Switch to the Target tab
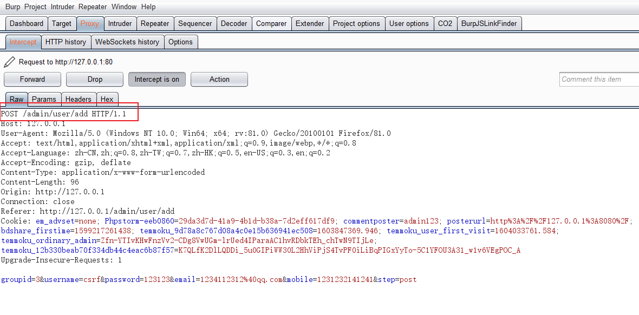Image resolution: width=639 pixels, height=315 pixels. [x=62, y=24]
